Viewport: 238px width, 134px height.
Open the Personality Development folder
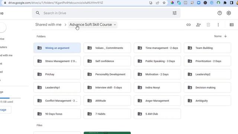[x=107, y=74]
